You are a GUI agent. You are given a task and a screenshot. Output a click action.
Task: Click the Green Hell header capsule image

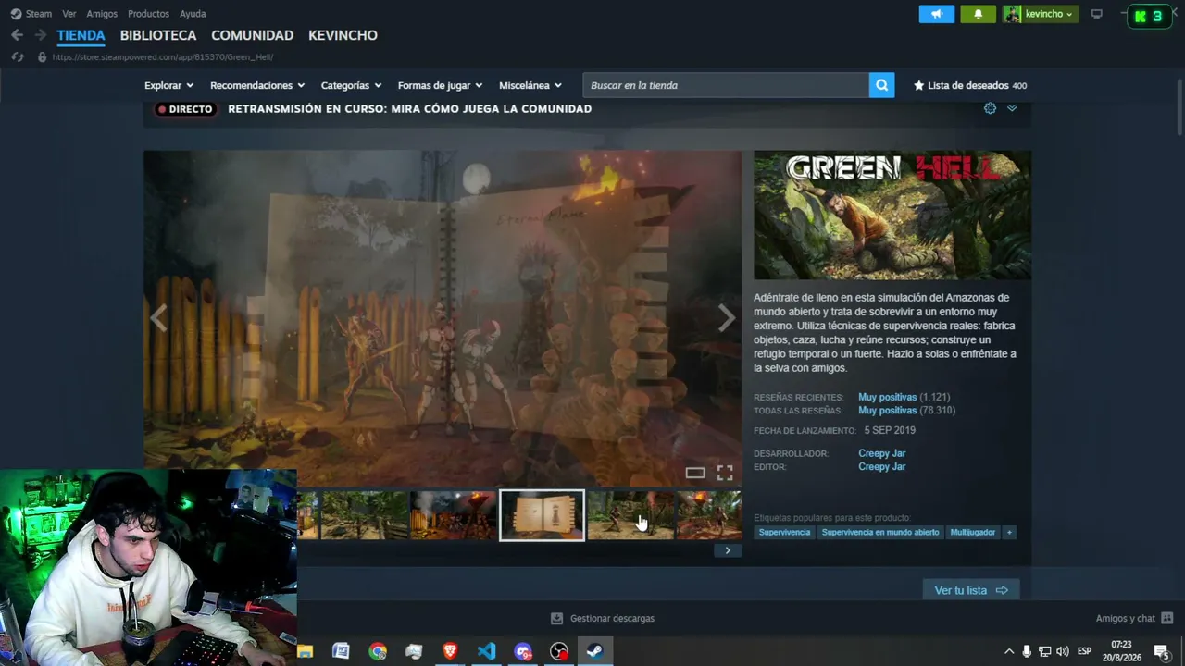(892, 215)
